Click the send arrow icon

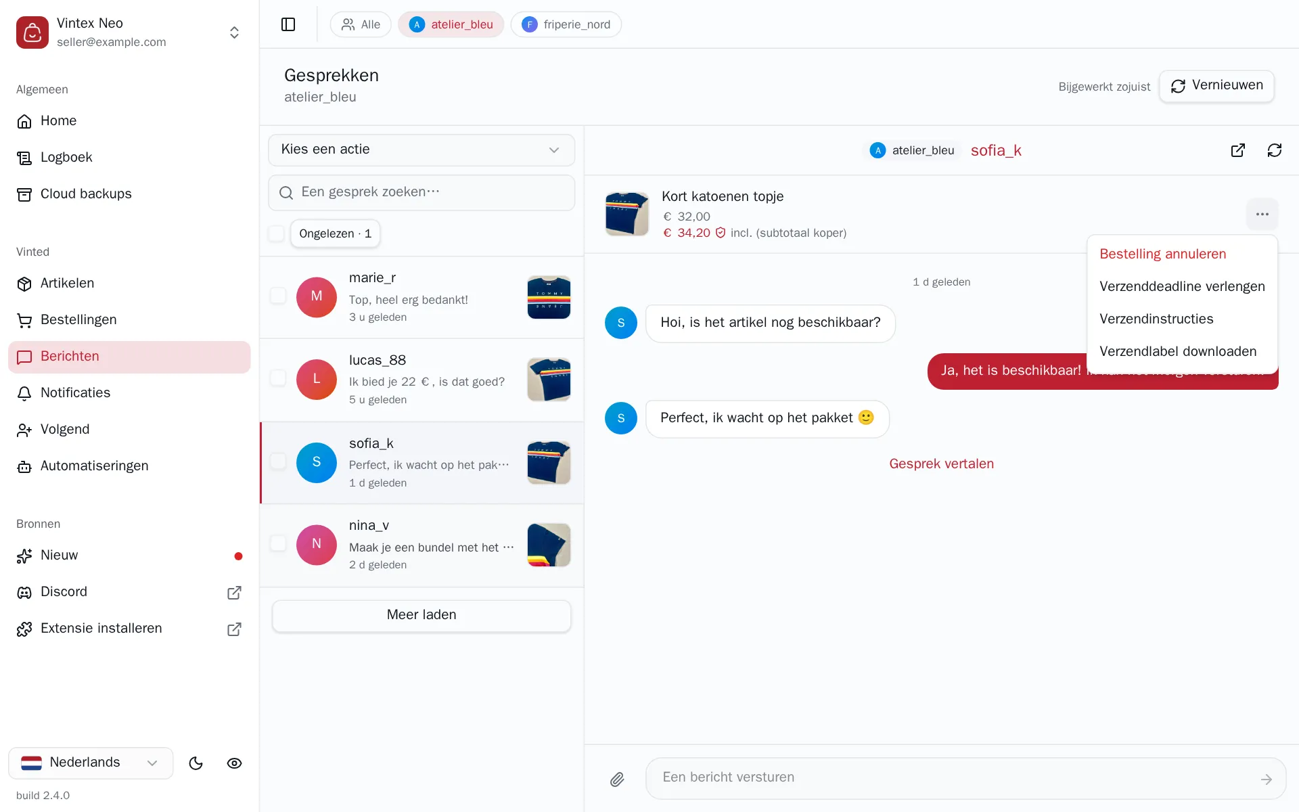[x=1266, y=780]
